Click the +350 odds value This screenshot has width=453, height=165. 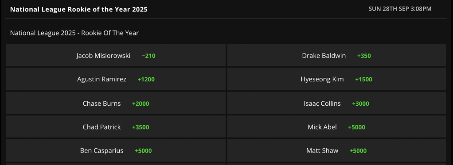point(364,56)
